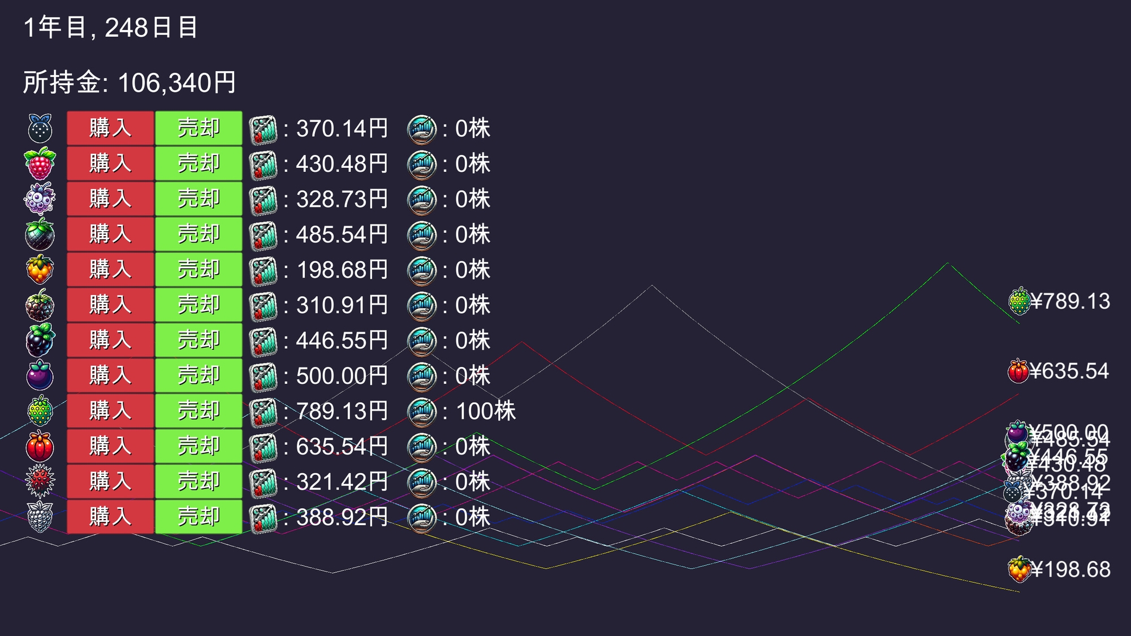Click holdings icon in the 500.00円 row
1131x636 pixels.
(422, 376)
